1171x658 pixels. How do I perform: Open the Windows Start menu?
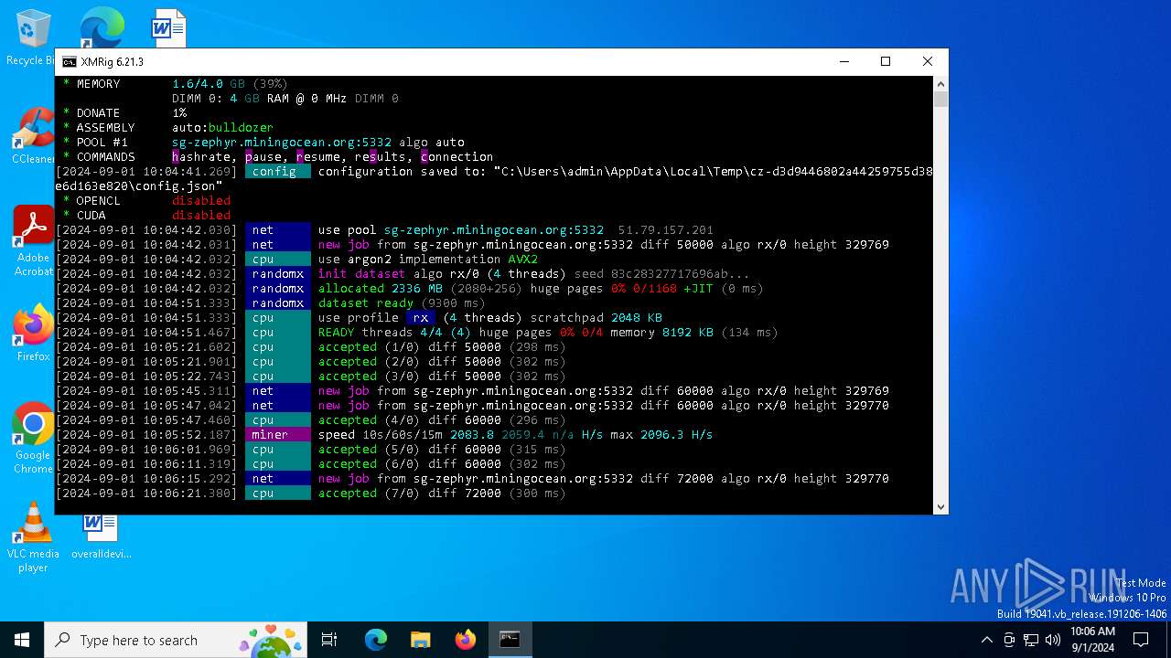22,640
